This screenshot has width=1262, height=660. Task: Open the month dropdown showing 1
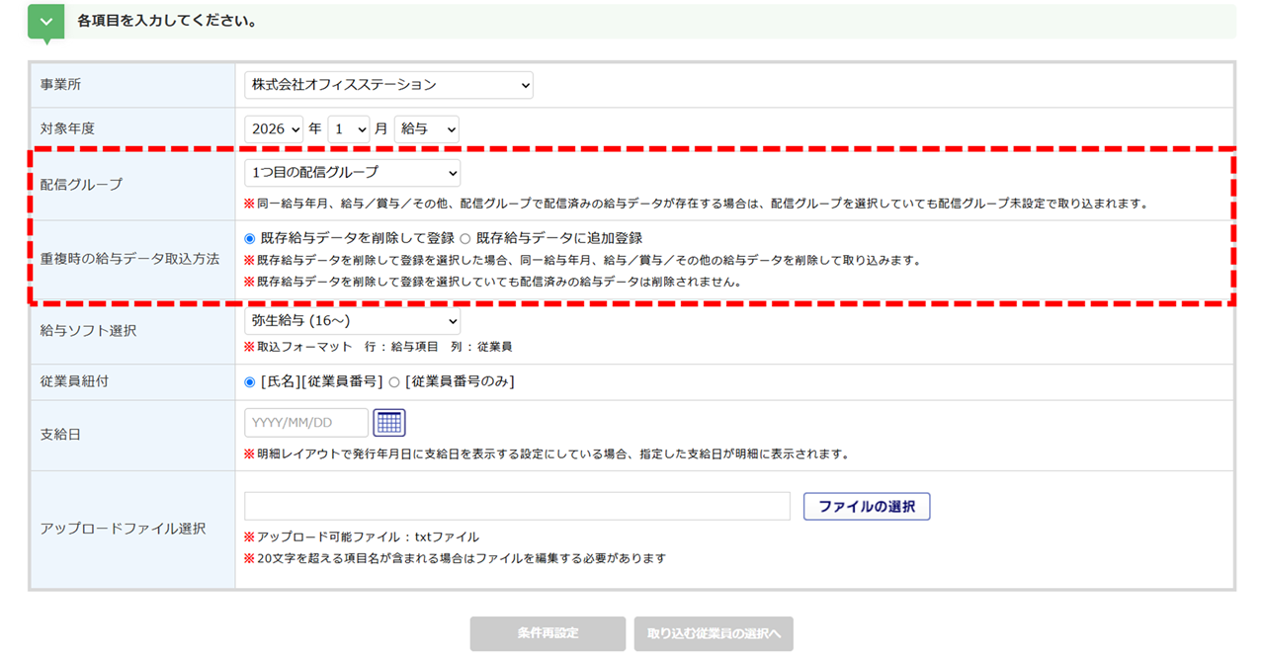click(349, 129)
